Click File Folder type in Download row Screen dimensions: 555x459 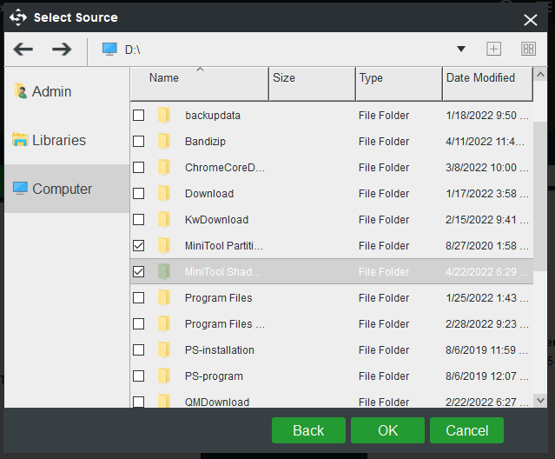(x=384, y=194)
